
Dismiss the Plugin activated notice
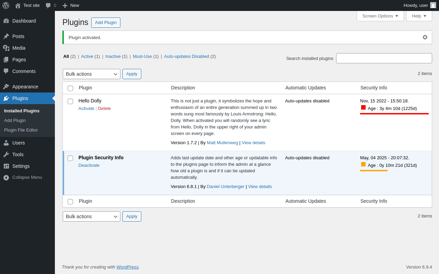[x=425, y=37]
